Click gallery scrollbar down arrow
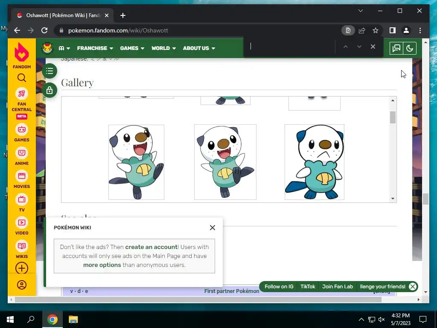 [x=393, y=199]
